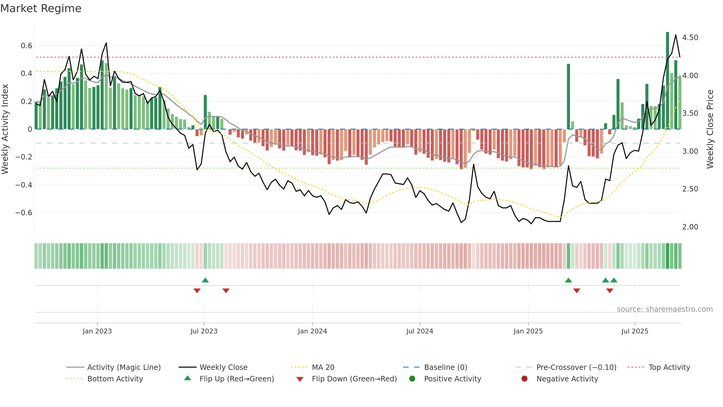The width and height of the screenshot is (723, 407).
Task: Click the green flip-up marker at Jul 2023
Action: coord(205,280)
